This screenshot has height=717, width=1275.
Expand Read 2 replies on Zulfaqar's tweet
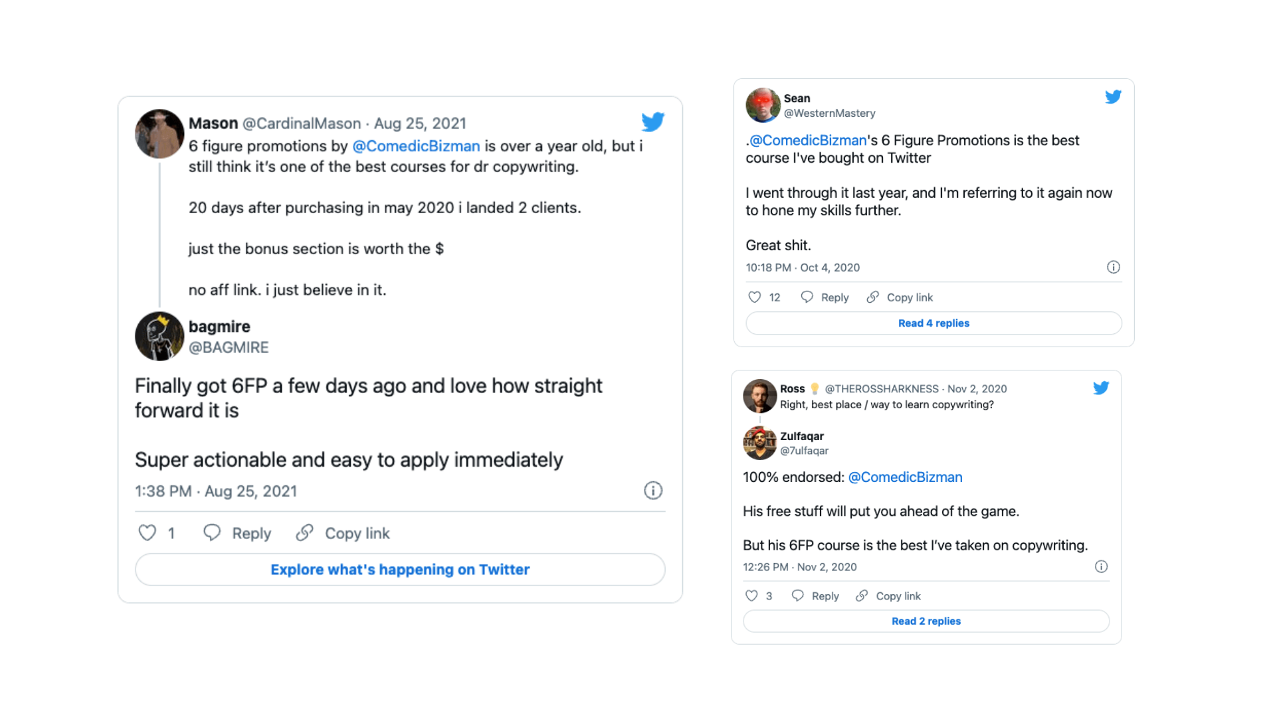pyautogui.click(x=926, y=621)
